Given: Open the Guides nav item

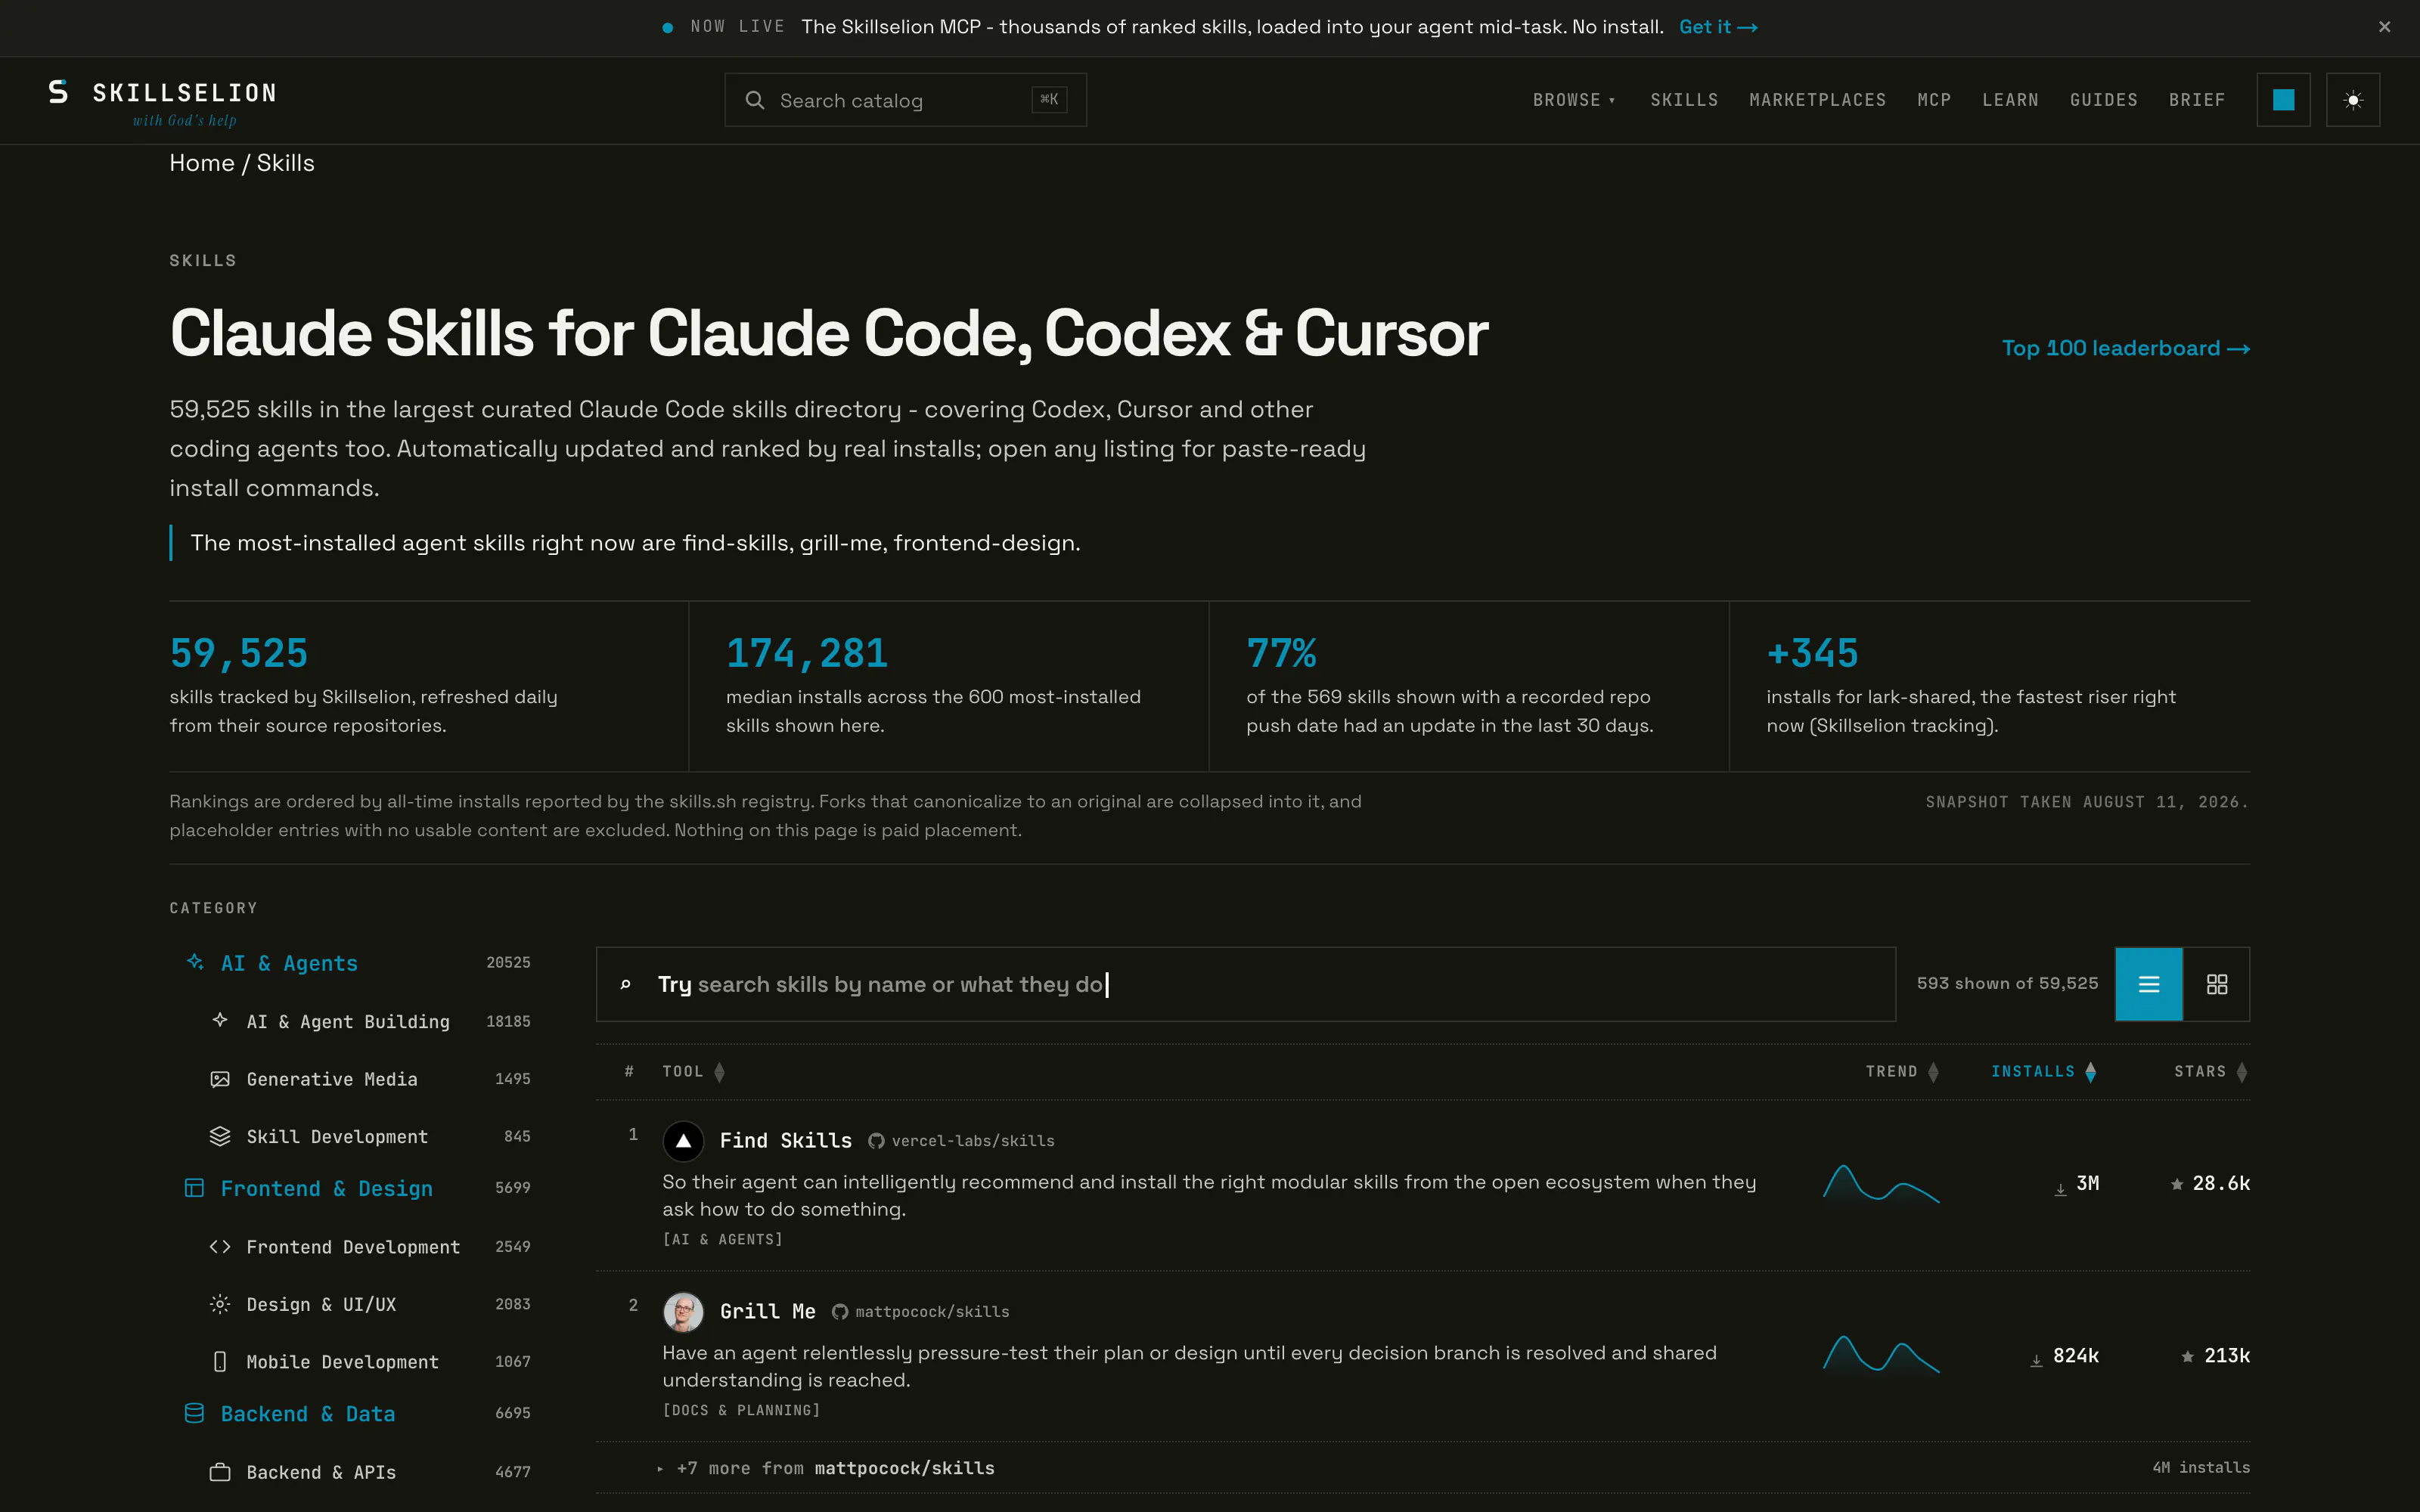Looking at the screenshot, I should (x=2104, y=100).
